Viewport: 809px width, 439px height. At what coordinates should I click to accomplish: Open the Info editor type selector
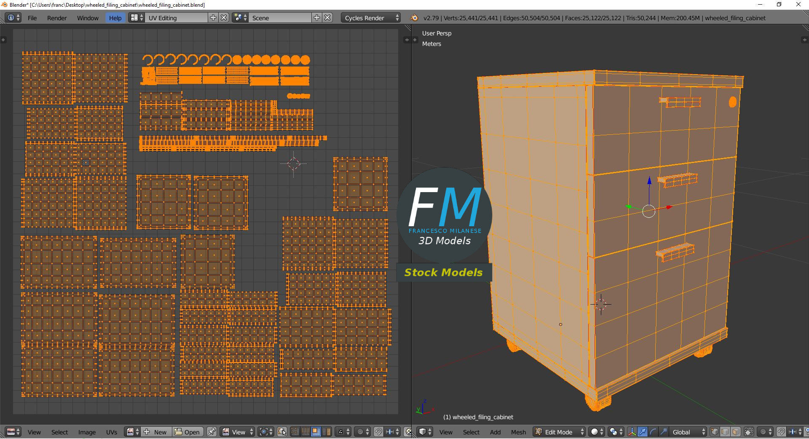point(14,18)
